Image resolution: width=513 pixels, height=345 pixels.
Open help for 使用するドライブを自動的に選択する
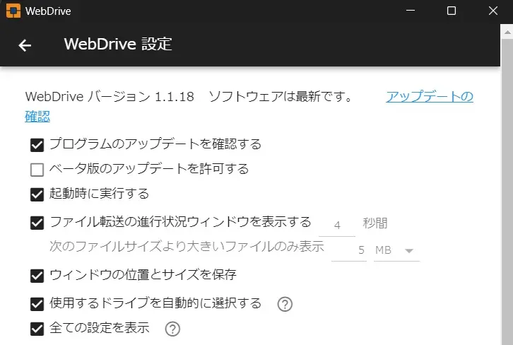click(285, 304)
